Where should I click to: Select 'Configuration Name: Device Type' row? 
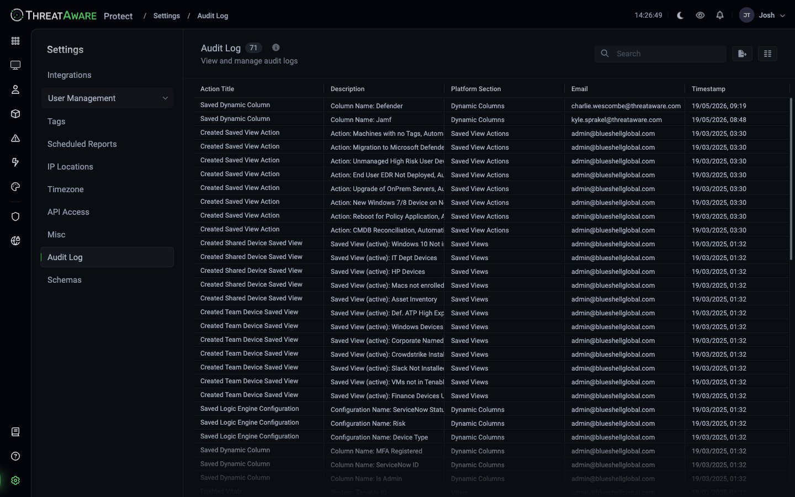click(491, 437)
